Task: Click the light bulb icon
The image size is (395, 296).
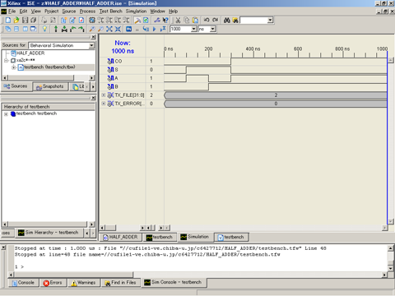Action: (x=44, y=29)
